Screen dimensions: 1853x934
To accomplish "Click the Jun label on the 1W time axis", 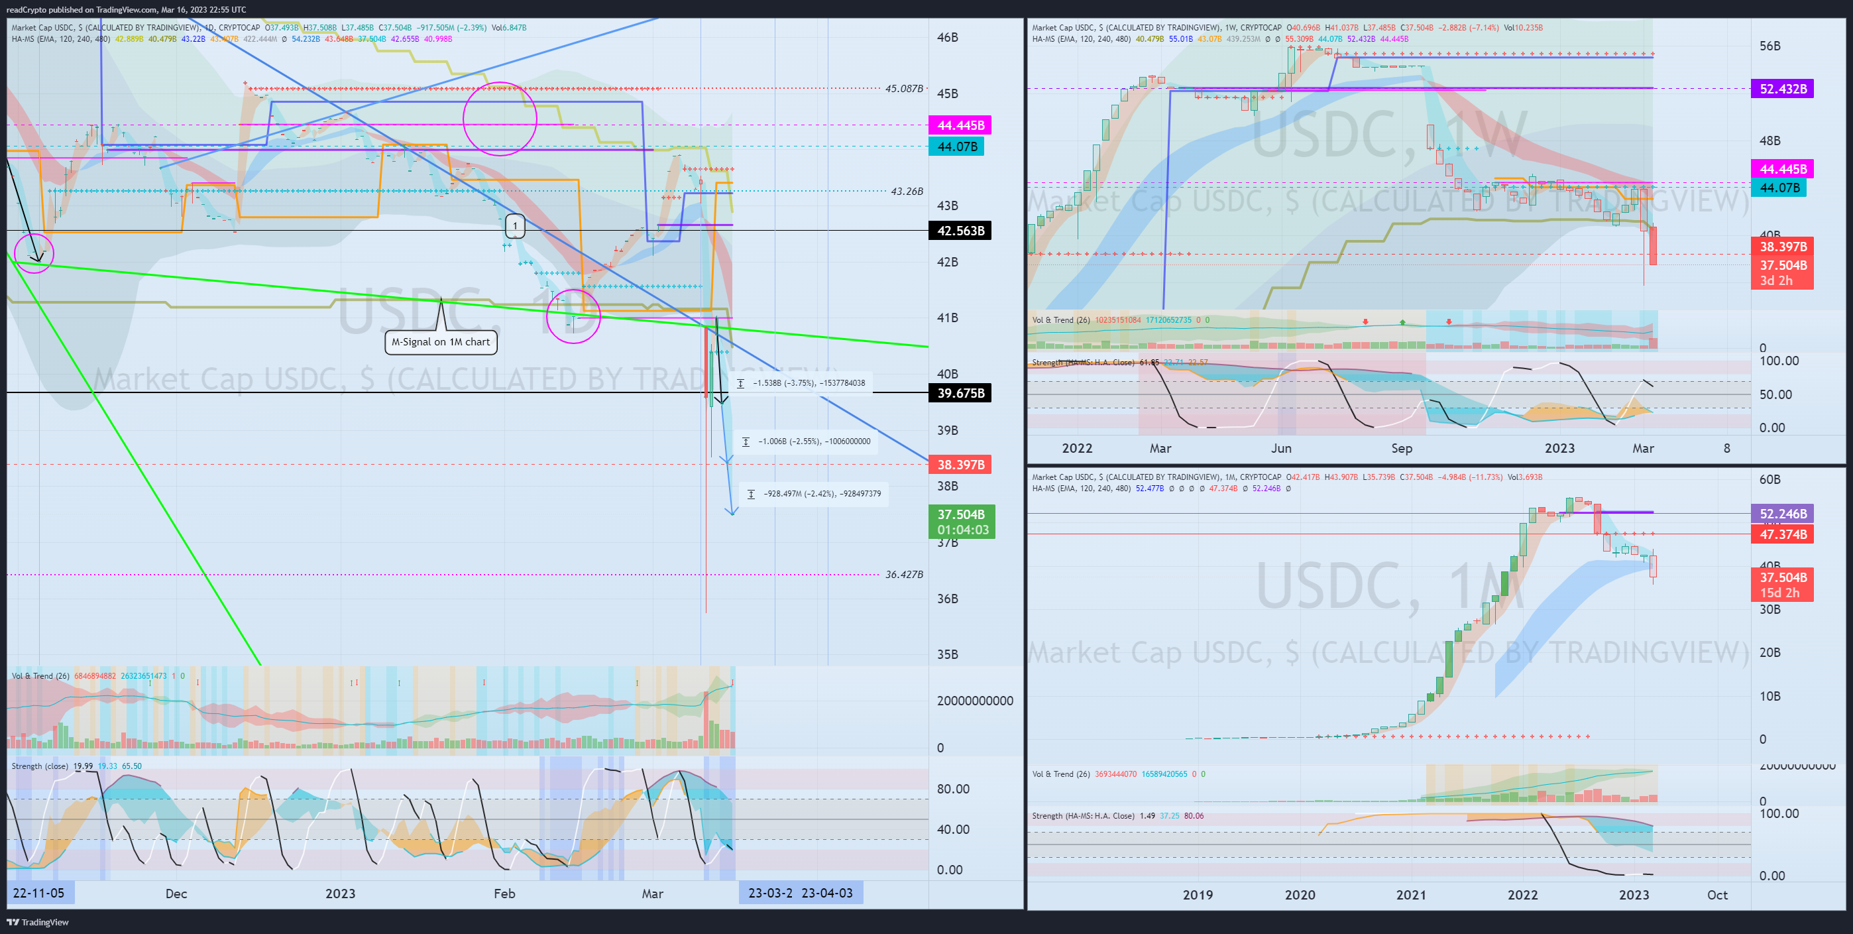I will click(1281, 448).
